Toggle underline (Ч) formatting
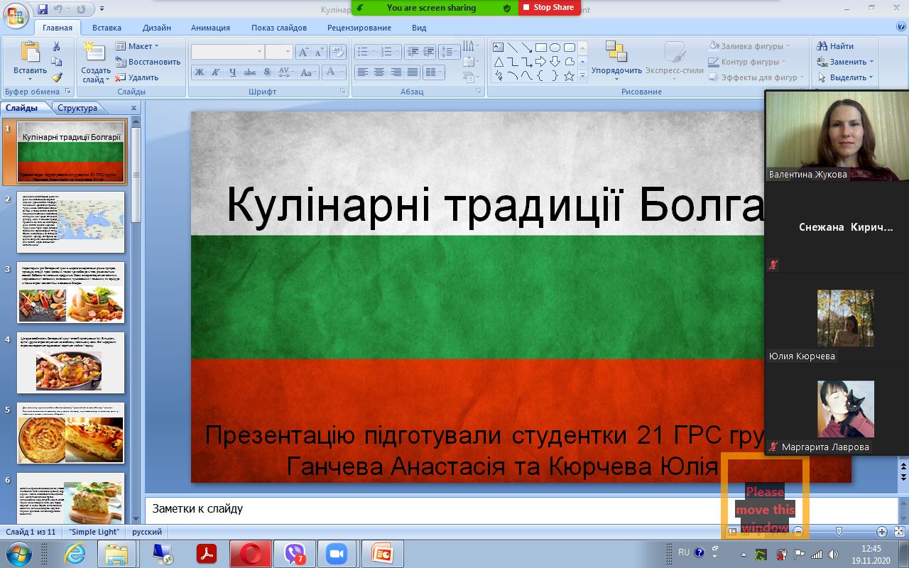Screen dimensions: 909x568 point(232,72)
